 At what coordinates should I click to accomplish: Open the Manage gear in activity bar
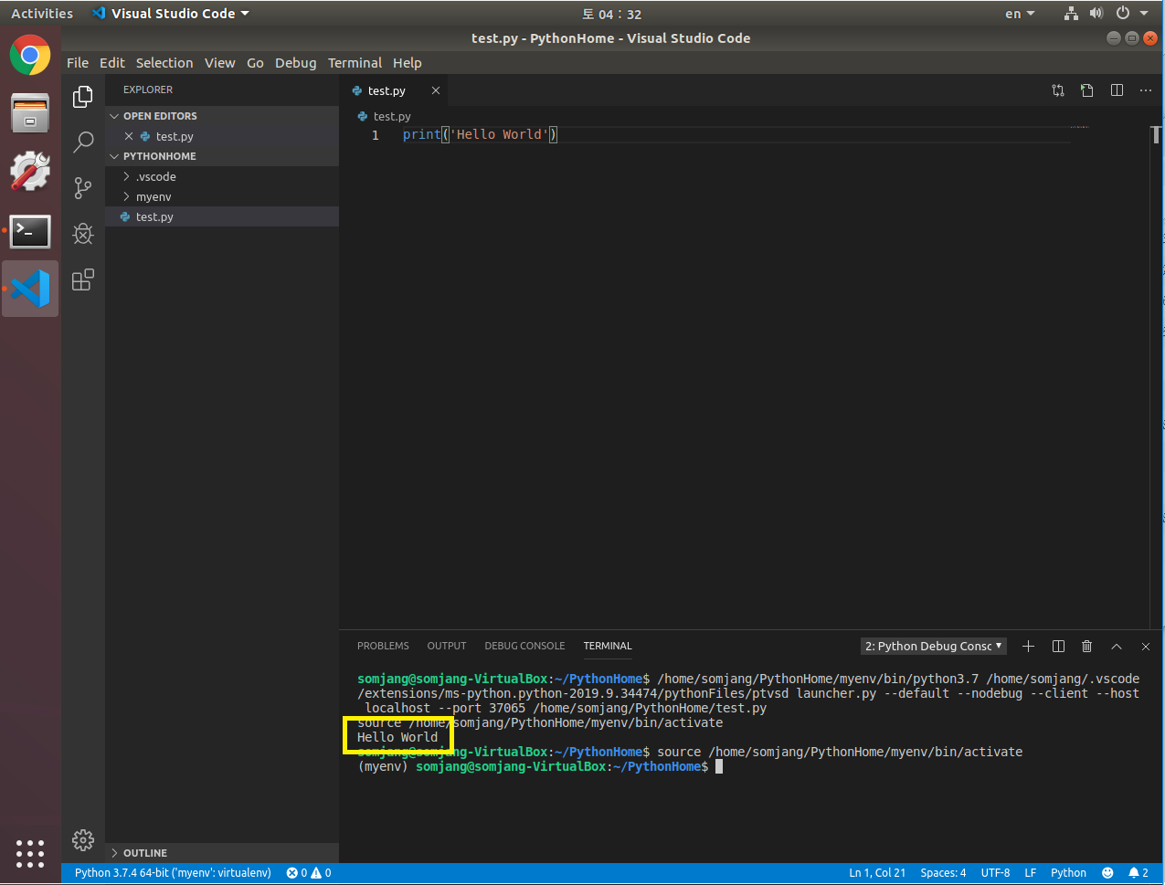pyautogui.click(x=83, y=839)
